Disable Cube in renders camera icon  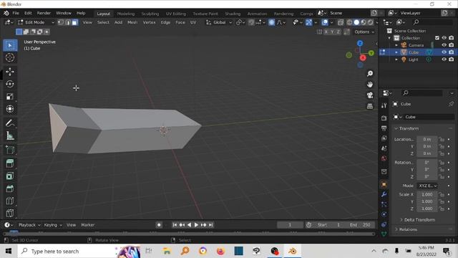[x=452, y=52]
